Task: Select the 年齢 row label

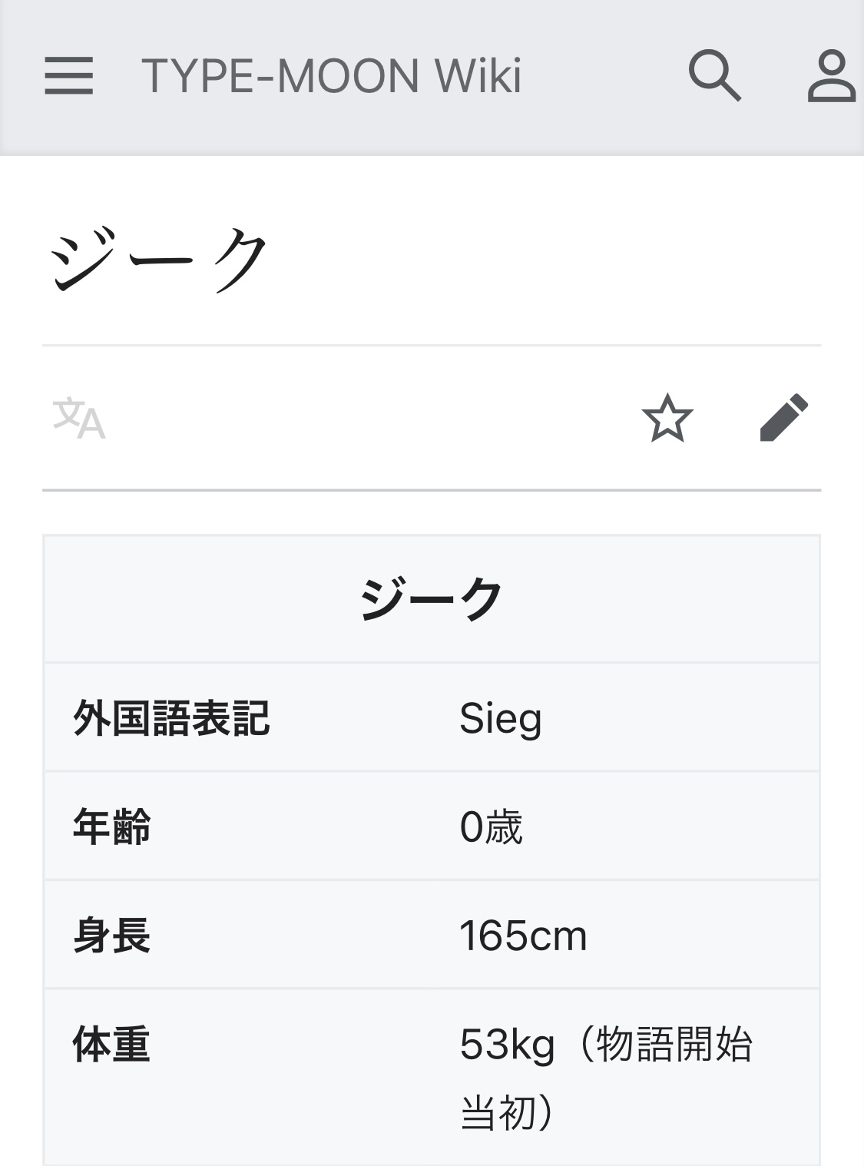Action: pyautogui.click(x=112, y=827)
